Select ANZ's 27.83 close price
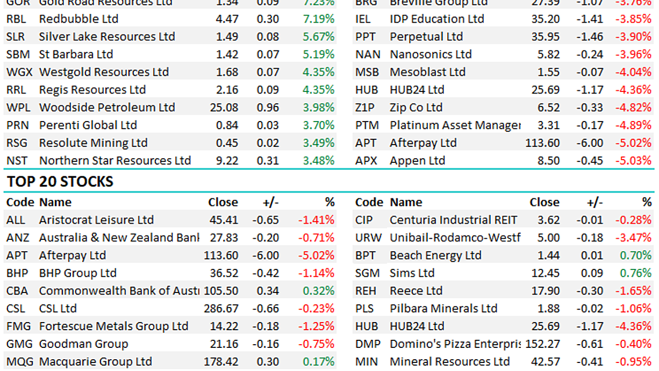Viewport: 659px width, 371px height. pyautogui.click(x=224, y=238)
